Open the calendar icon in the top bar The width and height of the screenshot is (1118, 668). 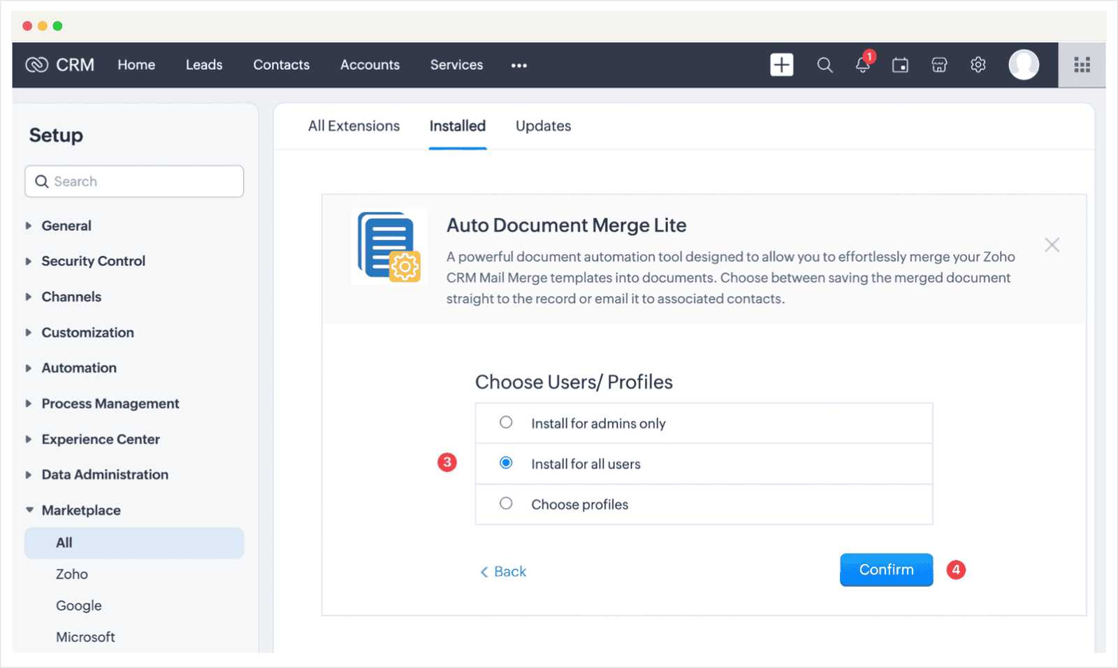(900, 65)
